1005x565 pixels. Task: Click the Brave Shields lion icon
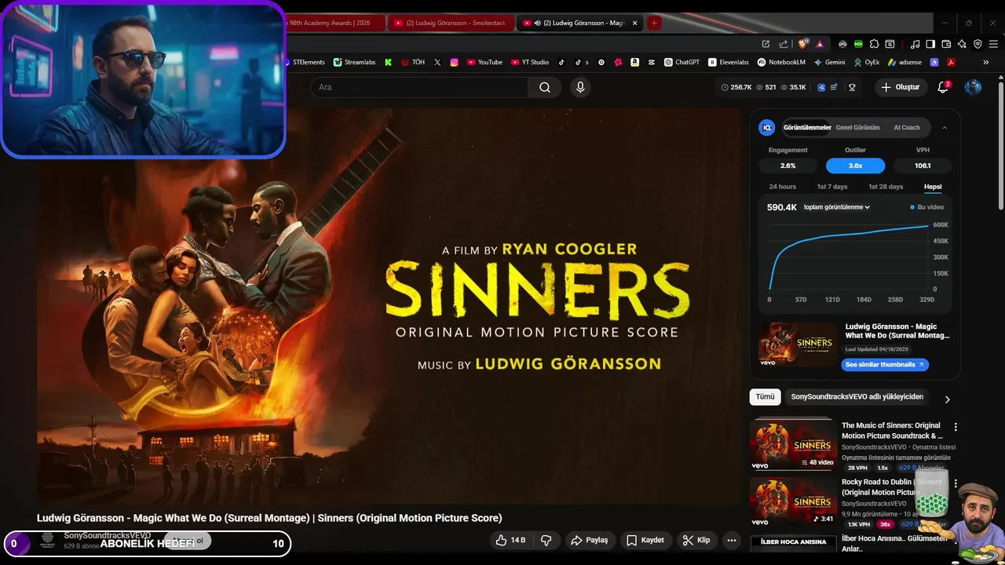(803, 44)
